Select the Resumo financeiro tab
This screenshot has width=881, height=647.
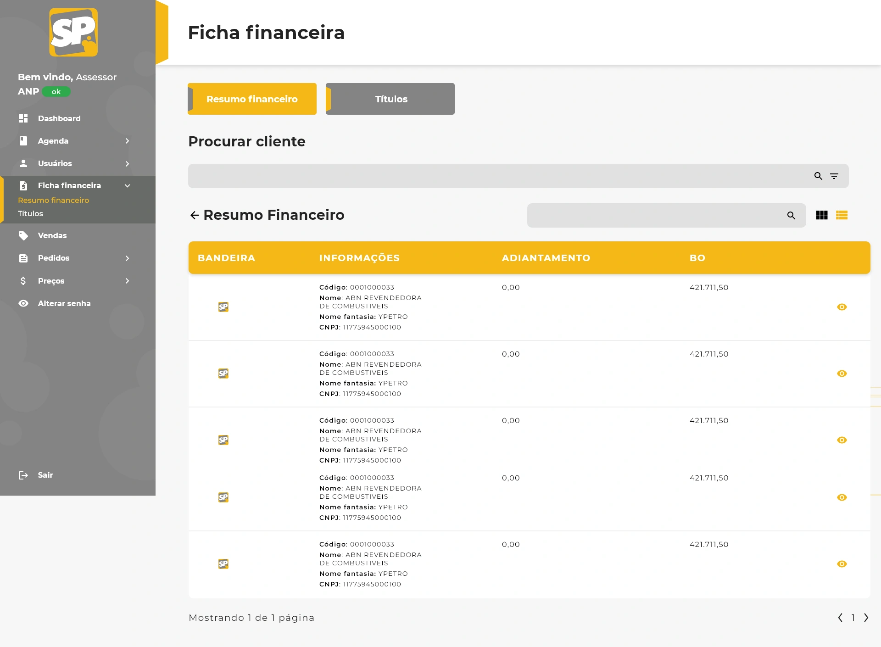tap(252, 99)
